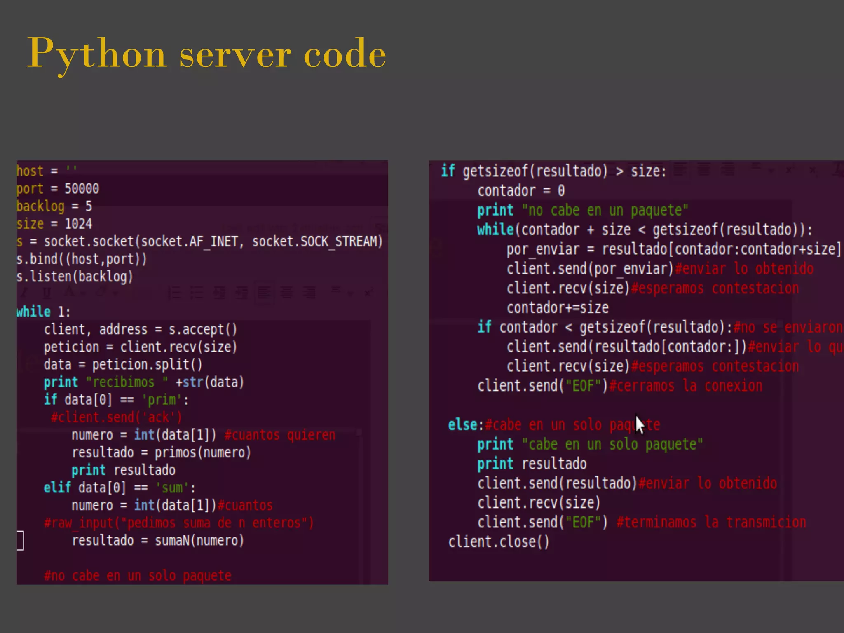Viewport: 844px width, 633px height.
Task: Click 'client.send(por_enviar)' line
Action: 590,269
